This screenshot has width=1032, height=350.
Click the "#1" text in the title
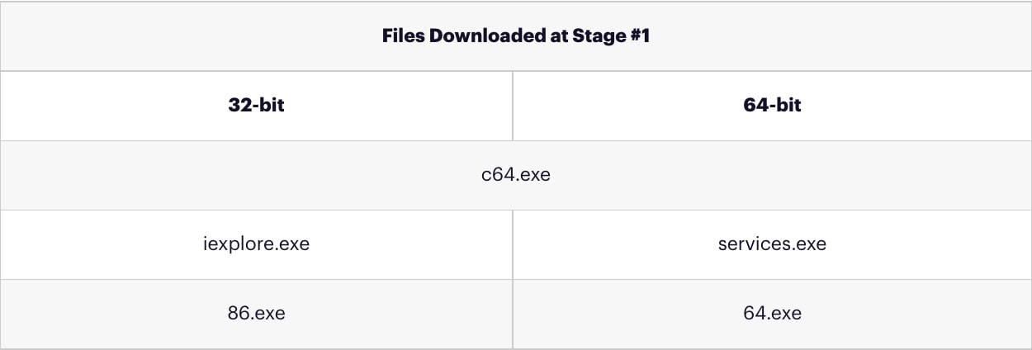pyautogui.click(x=638, y=37)
